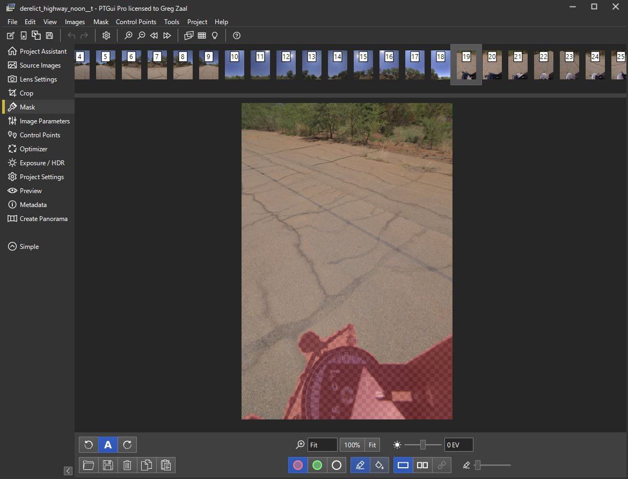Select the red mask color
This screenshot has height=479, width=628.
click(x=297, y=465)
